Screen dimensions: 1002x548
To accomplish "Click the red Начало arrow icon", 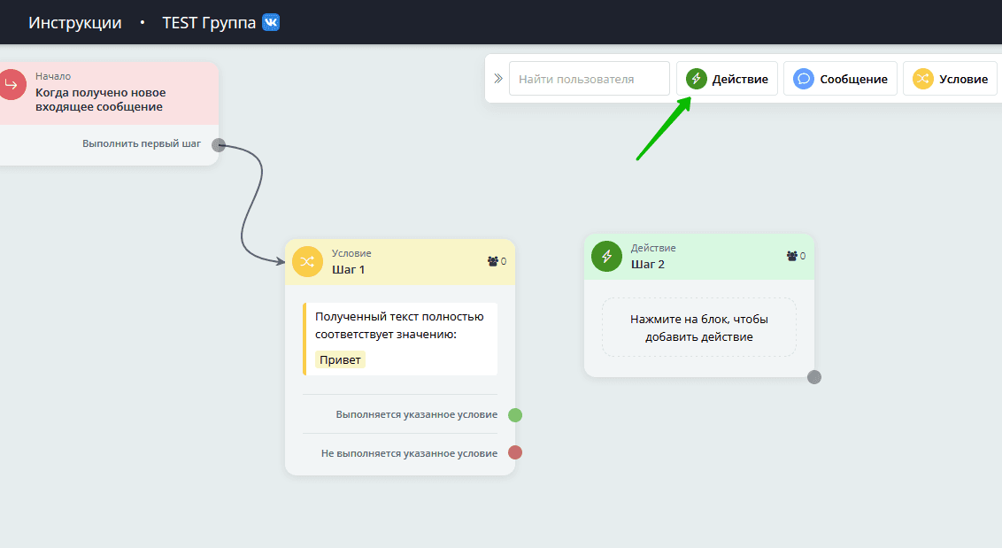I will point(12,85).
